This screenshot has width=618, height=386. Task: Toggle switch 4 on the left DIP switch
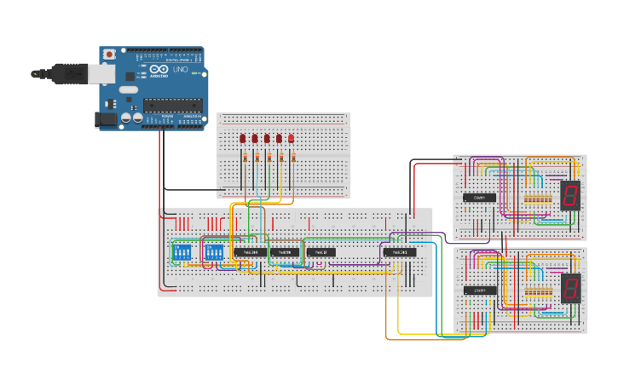188,252
